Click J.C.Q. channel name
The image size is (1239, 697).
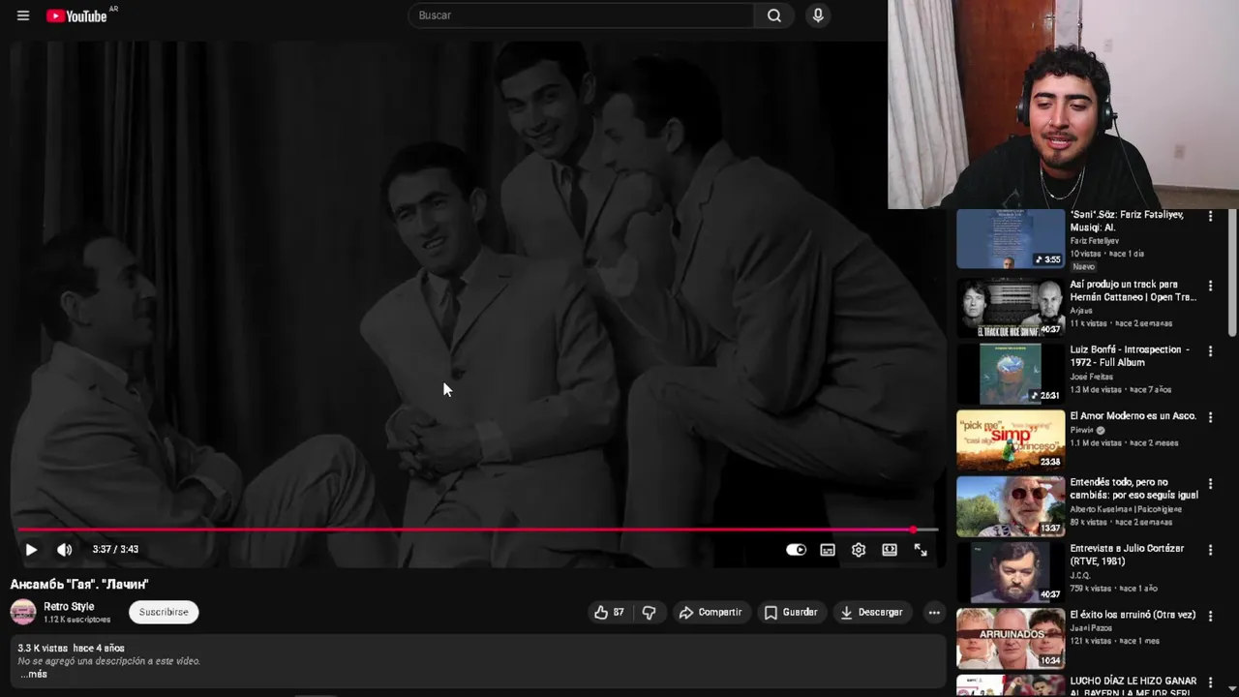click(1080, 575)
